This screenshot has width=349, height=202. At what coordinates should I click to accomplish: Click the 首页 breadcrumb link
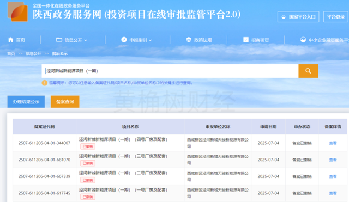tap(11, 53)
